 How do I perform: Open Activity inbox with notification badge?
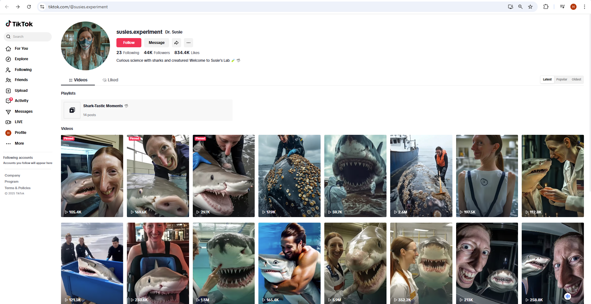pos(9,101)
